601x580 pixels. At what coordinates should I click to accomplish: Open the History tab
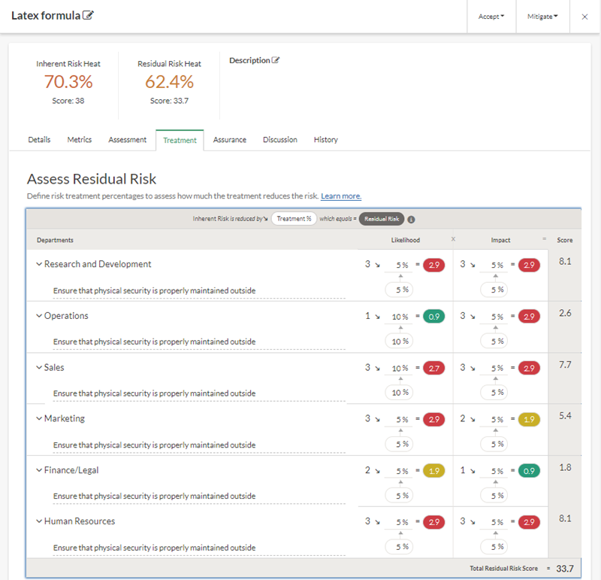click(325, 140)
